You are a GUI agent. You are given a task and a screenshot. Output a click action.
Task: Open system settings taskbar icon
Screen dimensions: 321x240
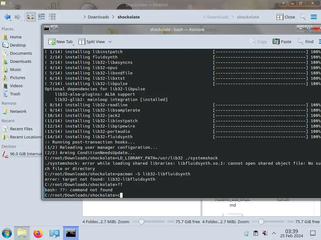pyautogui.click(x=54, y=233)
